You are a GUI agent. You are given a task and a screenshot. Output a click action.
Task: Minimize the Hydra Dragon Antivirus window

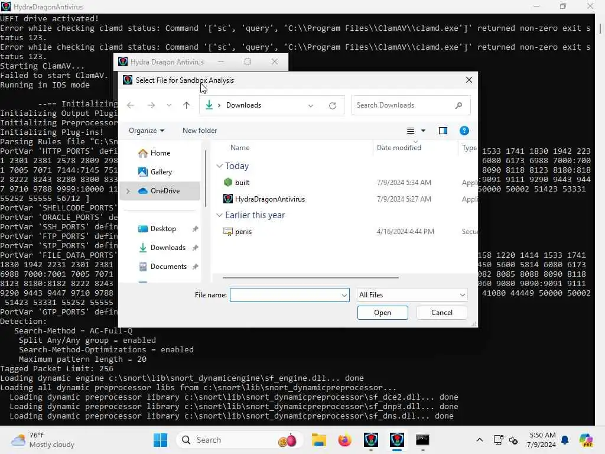[x=221, y=61]
